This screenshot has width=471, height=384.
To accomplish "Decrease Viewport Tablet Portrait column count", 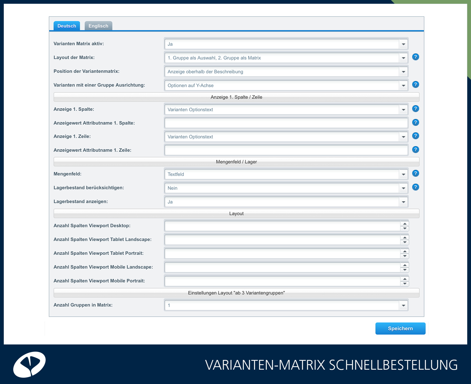I will [405, 256].
